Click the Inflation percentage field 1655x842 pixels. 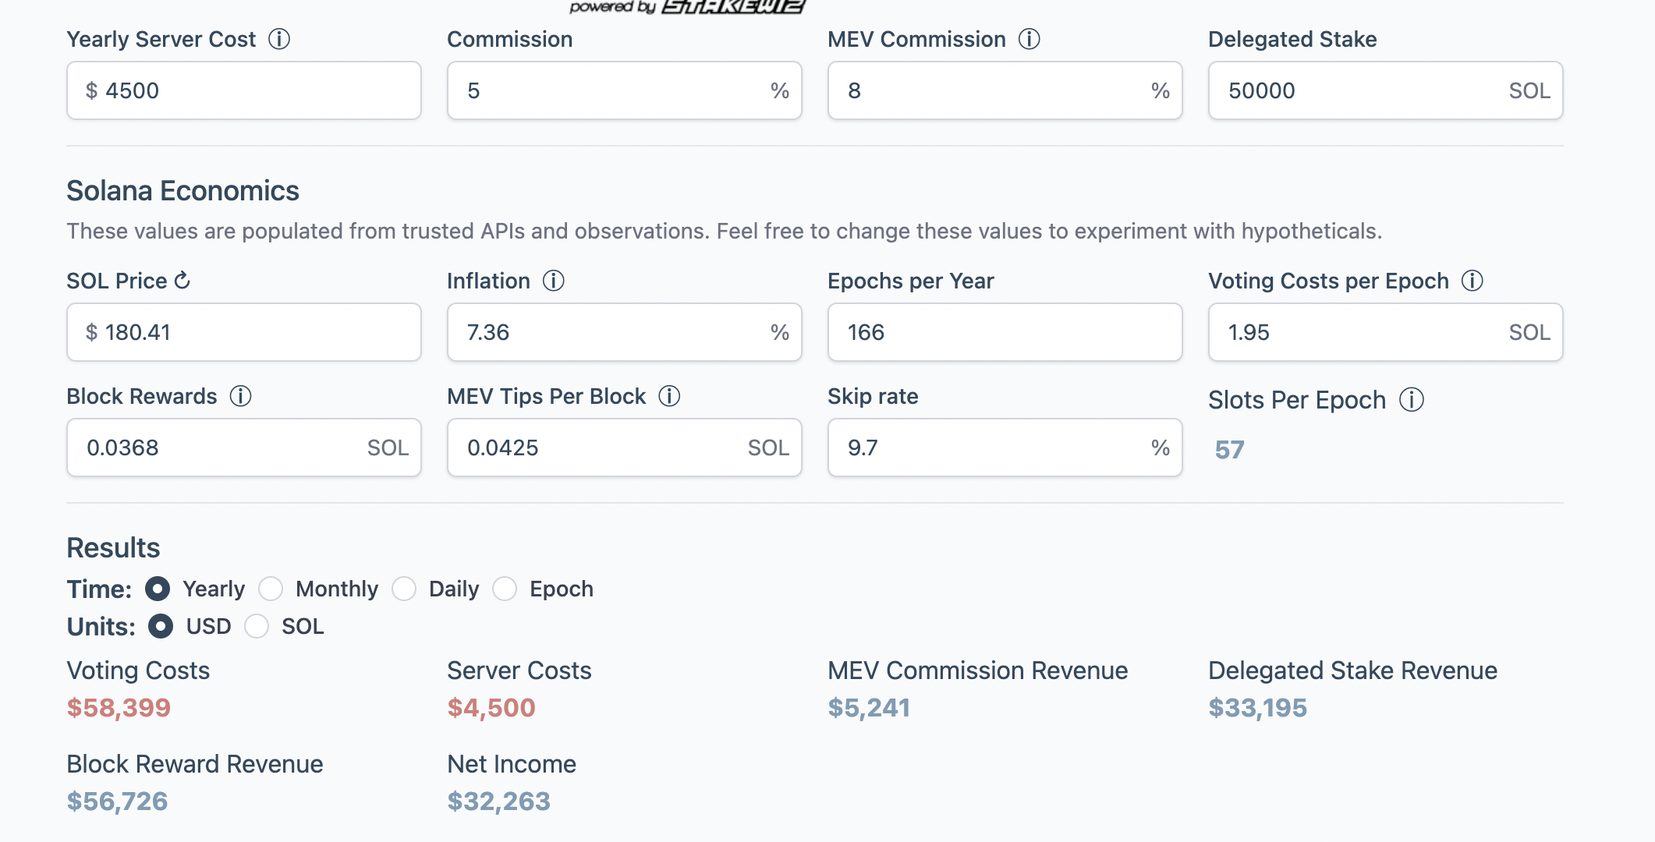[x=625, y=332]
